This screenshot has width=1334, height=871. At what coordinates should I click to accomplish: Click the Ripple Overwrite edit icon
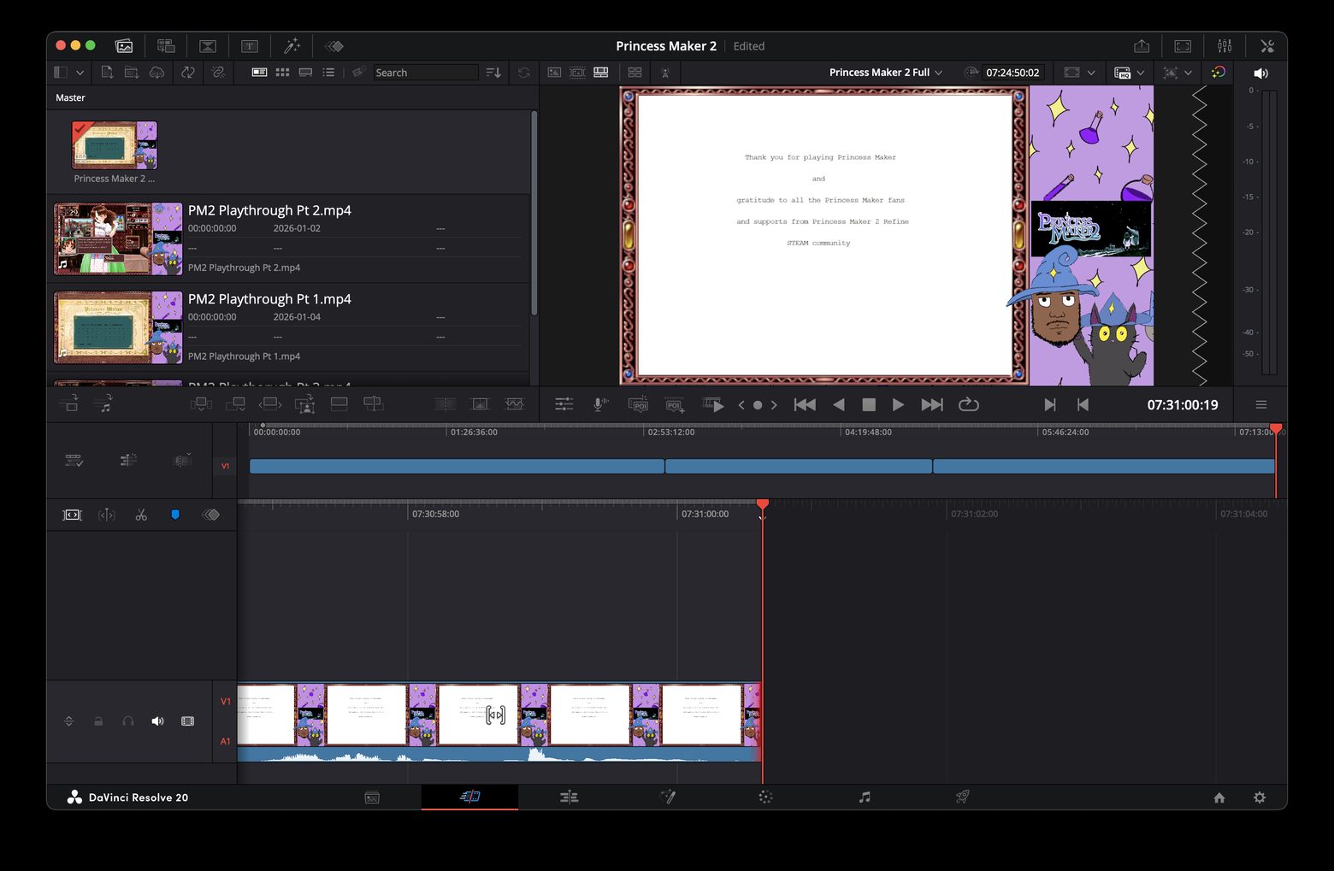270,404
